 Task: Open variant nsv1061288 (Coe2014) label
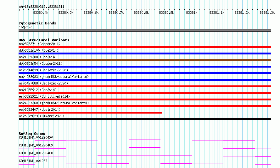(38, 57)
